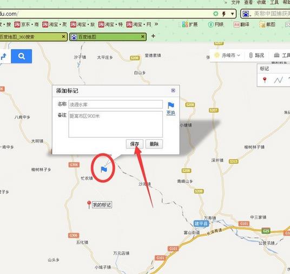Open the 淘宝·特 bookmark
Viewport: 290px width, 274px height.
point(110,24)
